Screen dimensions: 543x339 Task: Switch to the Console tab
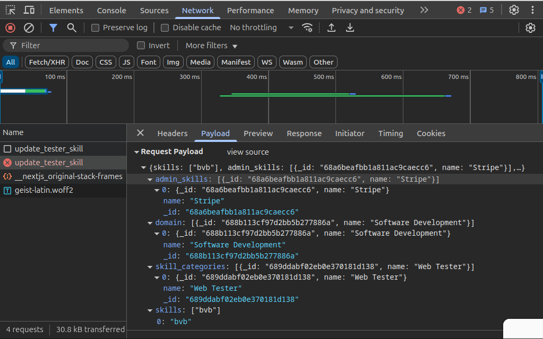point(111,10)
